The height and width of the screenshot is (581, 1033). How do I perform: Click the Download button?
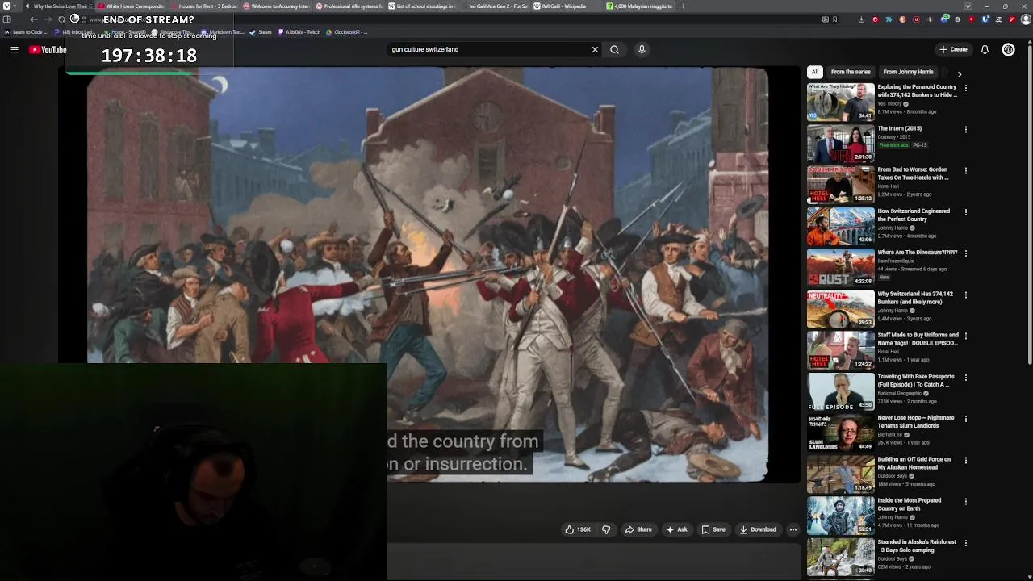point(758,529)
